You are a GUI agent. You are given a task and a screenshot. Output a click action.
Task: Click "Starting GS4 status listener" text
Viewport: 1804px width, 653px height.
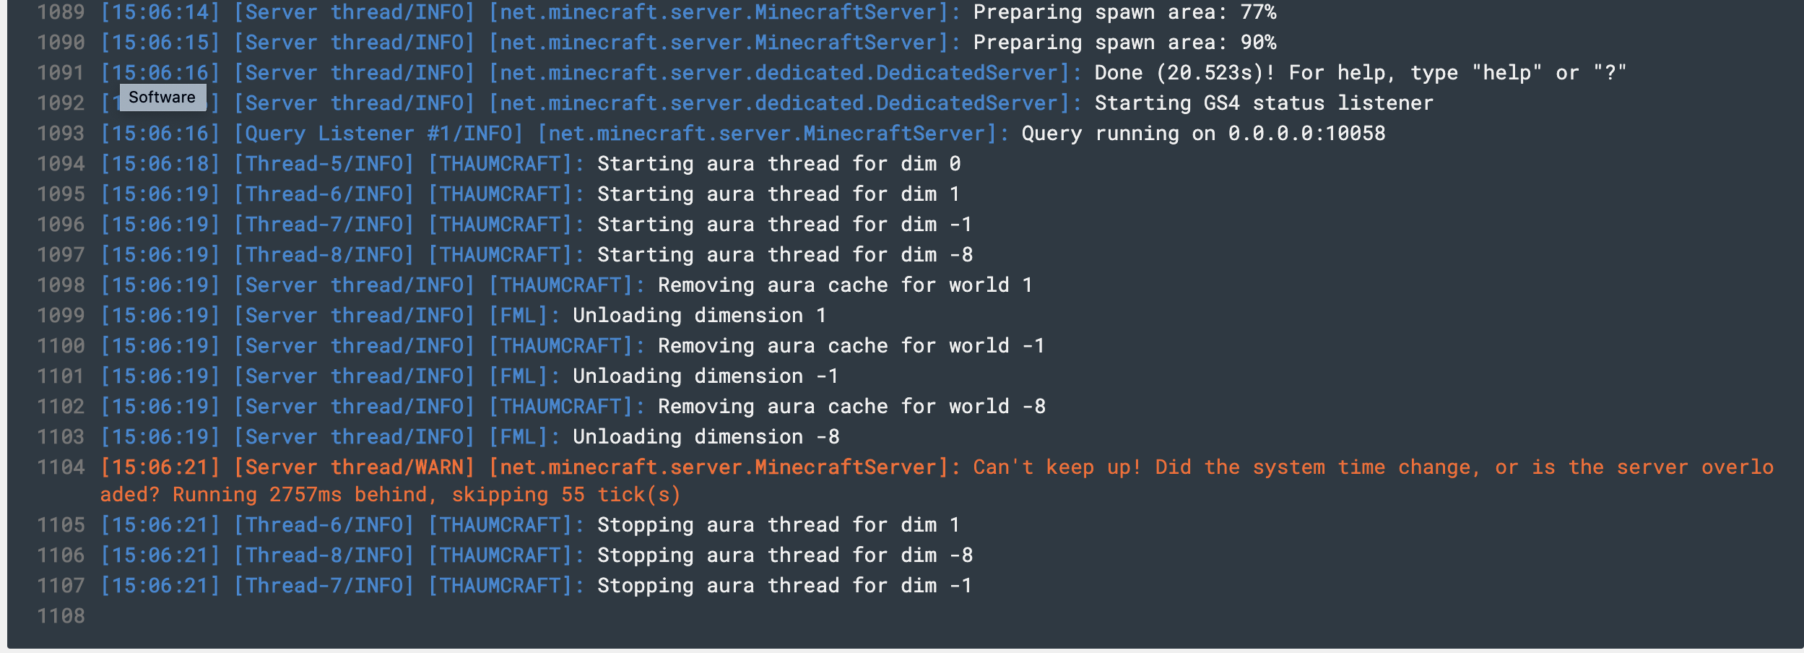pyautogui.click(x=1264, y=103)
